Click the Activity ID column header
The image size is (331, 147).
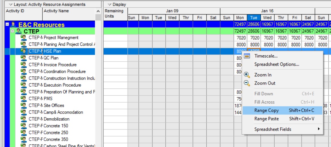pos(24,14)
